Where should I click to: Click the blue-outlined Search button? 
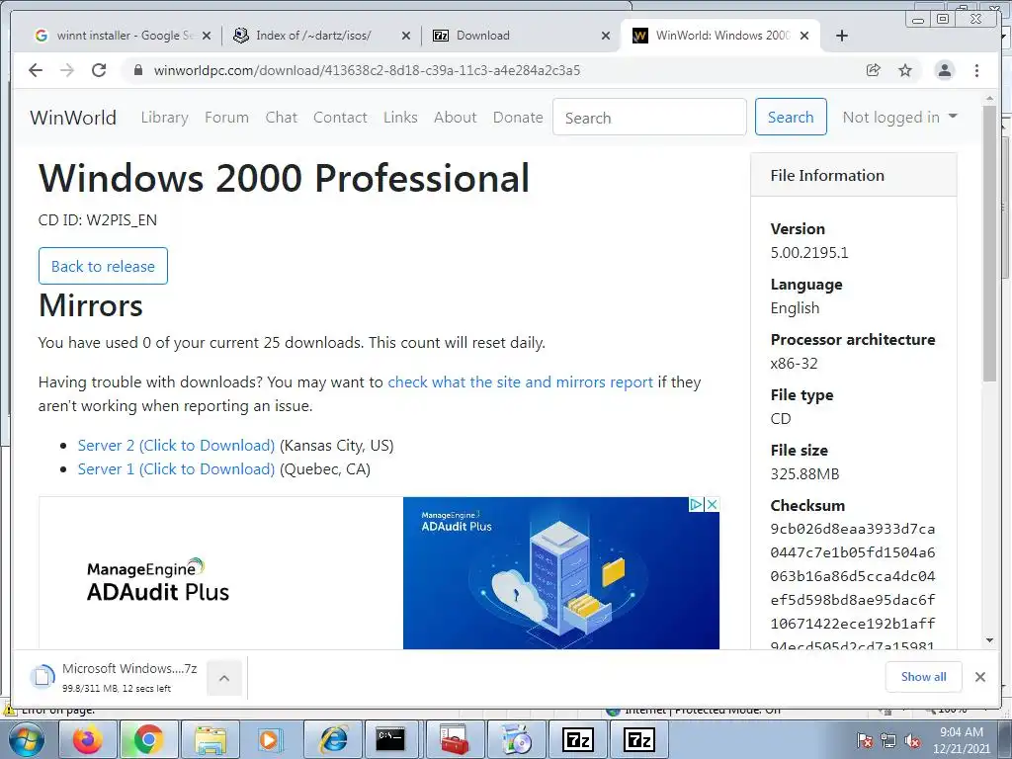[x=791, y=117]
